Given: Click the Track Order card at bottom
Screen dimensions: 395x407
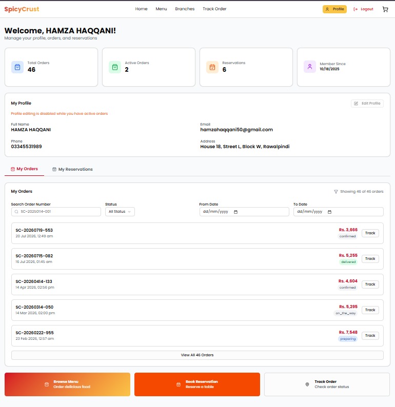Looking at the screenshot, I should [x=327, y=384].
